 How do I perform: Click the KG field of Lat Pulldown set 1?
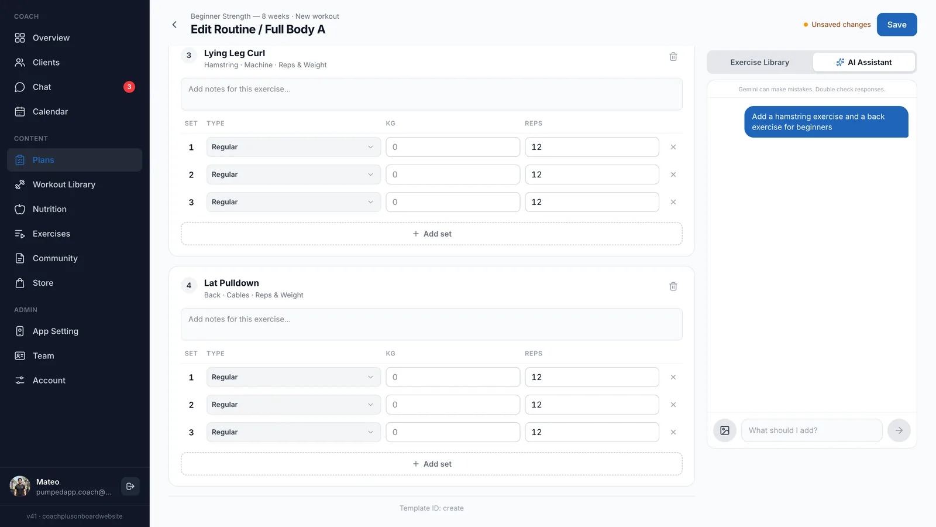pos(453,377)
